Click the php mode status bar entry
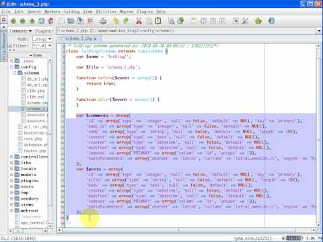323x242 pixels. [x=252, y=239]
